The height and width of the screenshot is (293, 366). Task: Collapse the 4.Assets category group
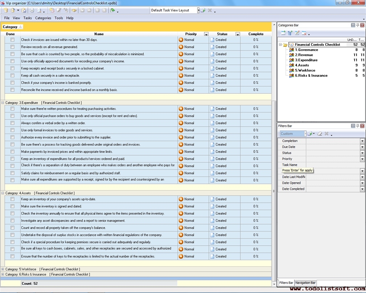click(3, 193)
